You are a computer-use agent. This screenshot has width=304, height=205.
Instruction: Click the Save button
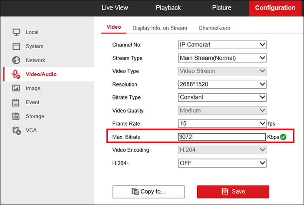[233, 192]
